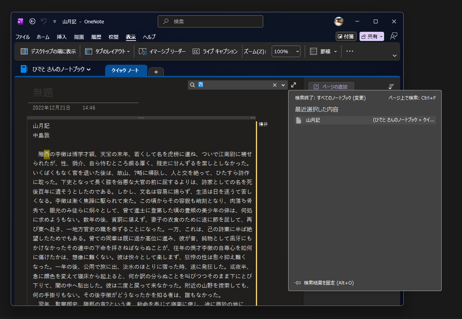Click the 共有 button
462x319 pixels.
pyautogui.click(x=370, y=36)
